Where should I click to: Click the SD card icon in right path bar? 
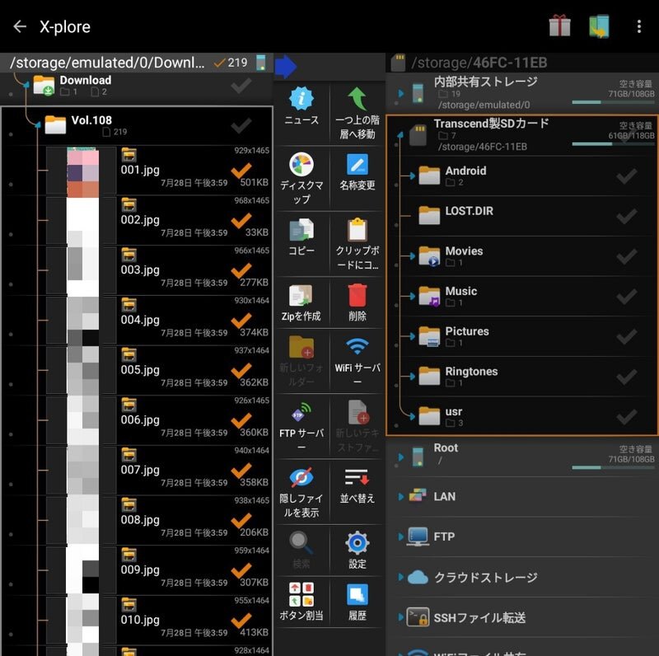click(398, 63)
